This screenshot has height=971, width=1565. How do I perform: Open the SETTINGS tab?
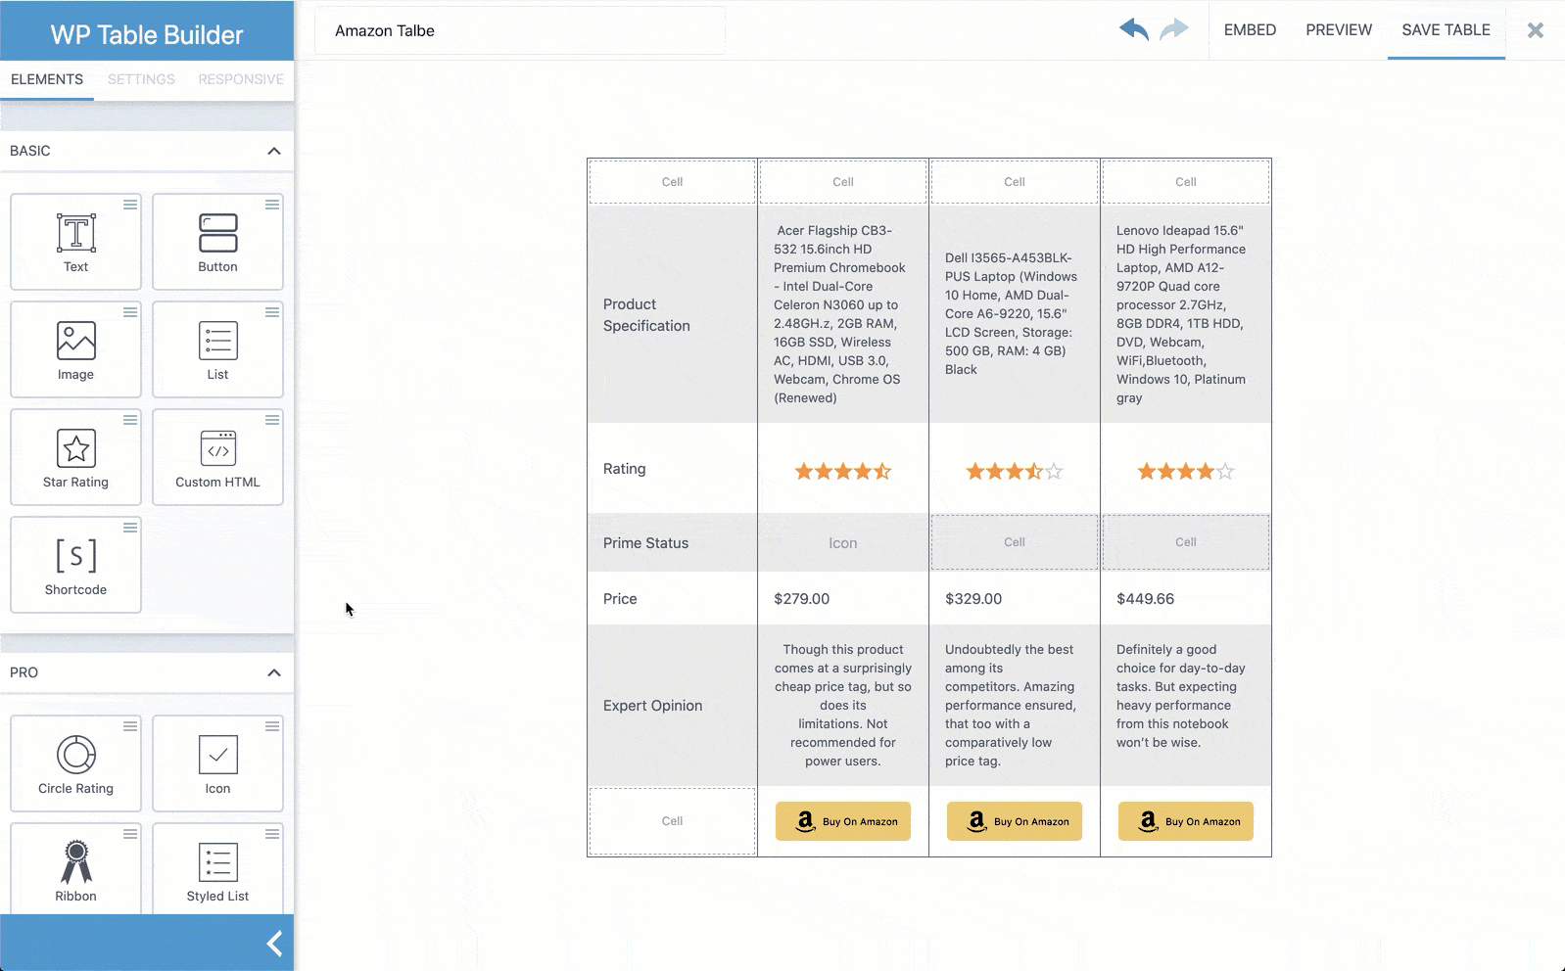[x=141, y=79]
